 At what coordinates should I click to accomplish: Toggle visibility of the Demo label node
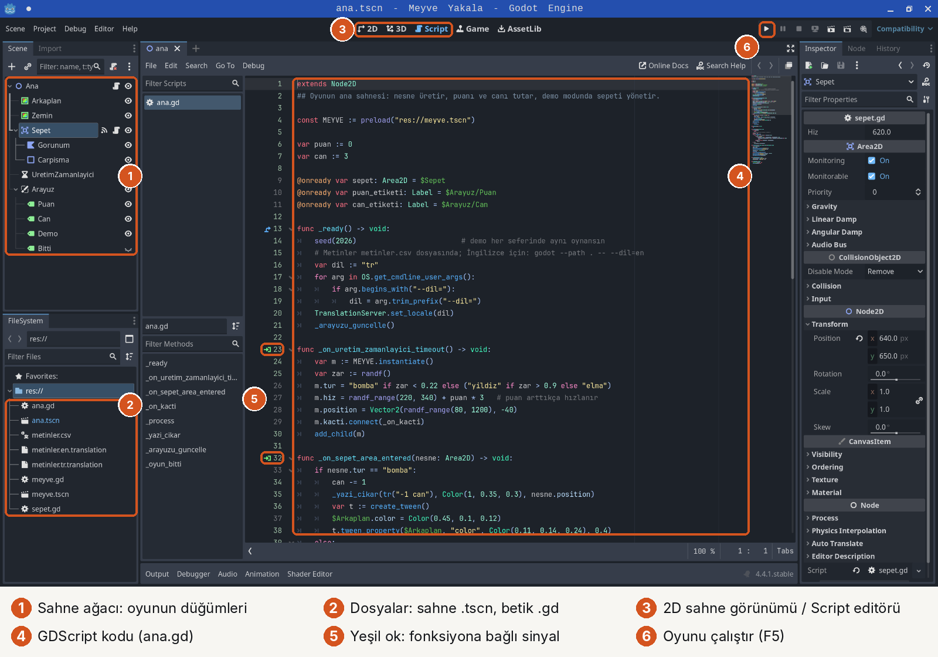tap(128, 233)
